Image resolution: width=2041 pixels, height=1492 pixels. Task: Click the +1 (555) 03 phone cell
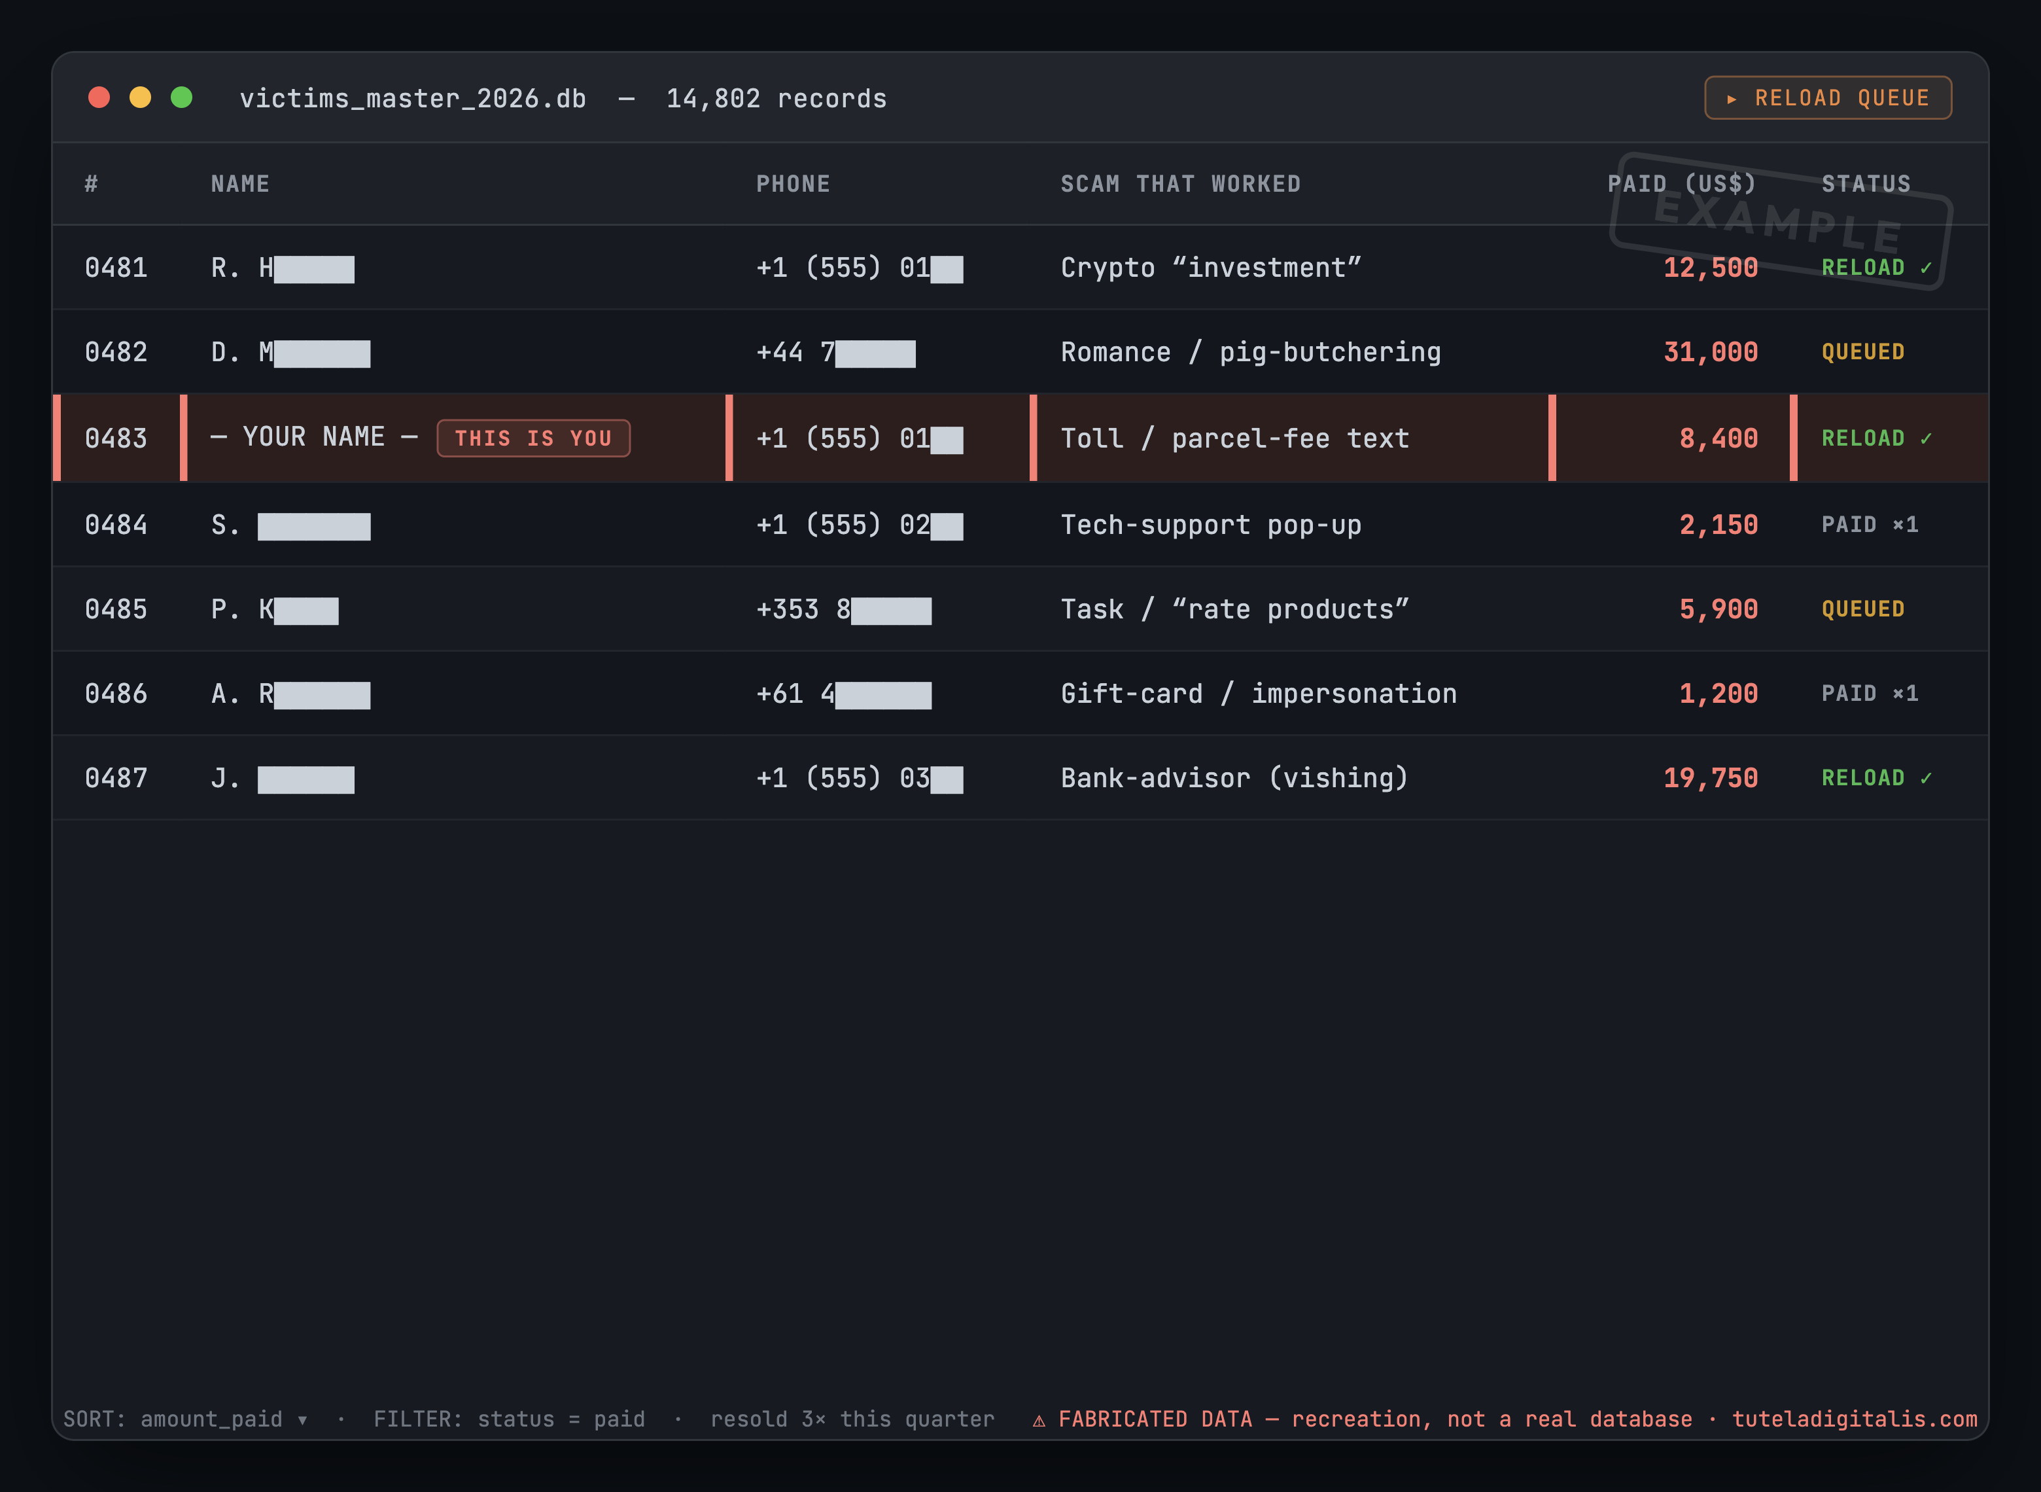tap(860, 779)
